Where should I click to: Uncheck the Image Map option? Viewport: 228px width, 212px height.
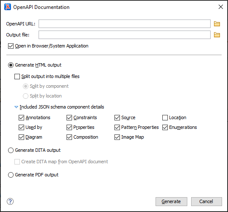tap(117, 137)
